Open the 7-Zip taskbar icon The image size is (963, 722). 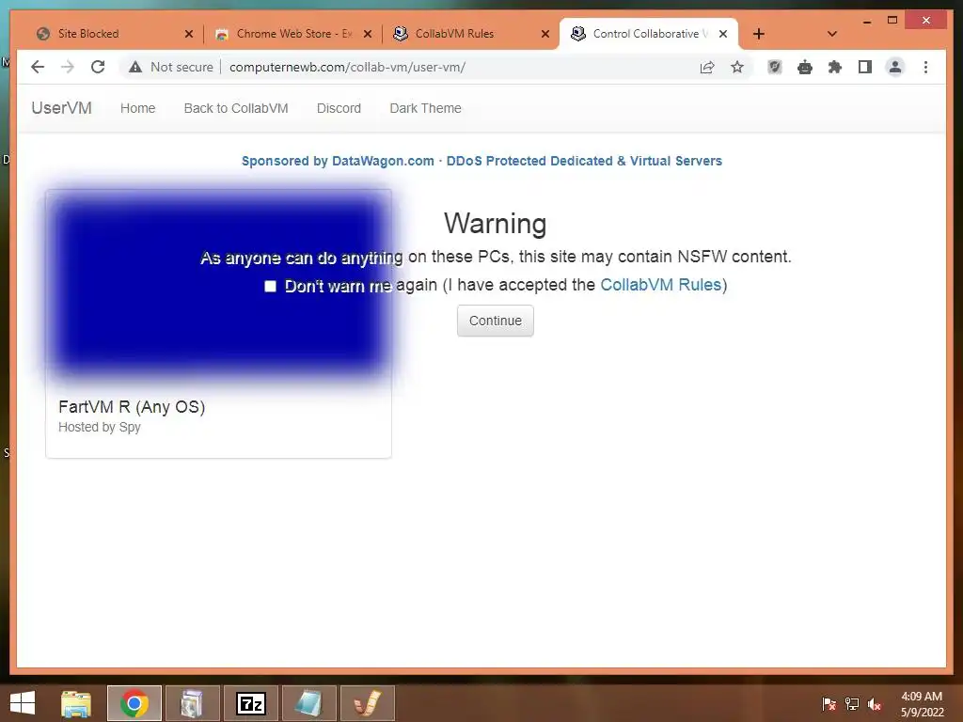point(250,703)
